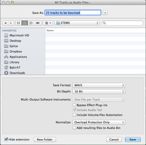This screenshot has width=146, height=145.
Task: Enable Include Volume/Pan Automation
Action: pyautogui.click(x=74, y=115)
